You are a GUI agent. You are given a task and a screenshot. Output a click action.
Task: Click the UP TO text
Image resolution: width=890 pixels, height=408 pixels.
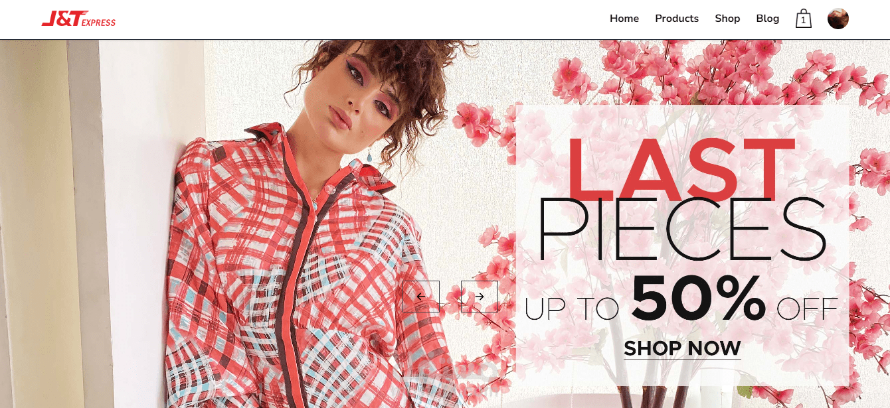(x=572, y=309)
